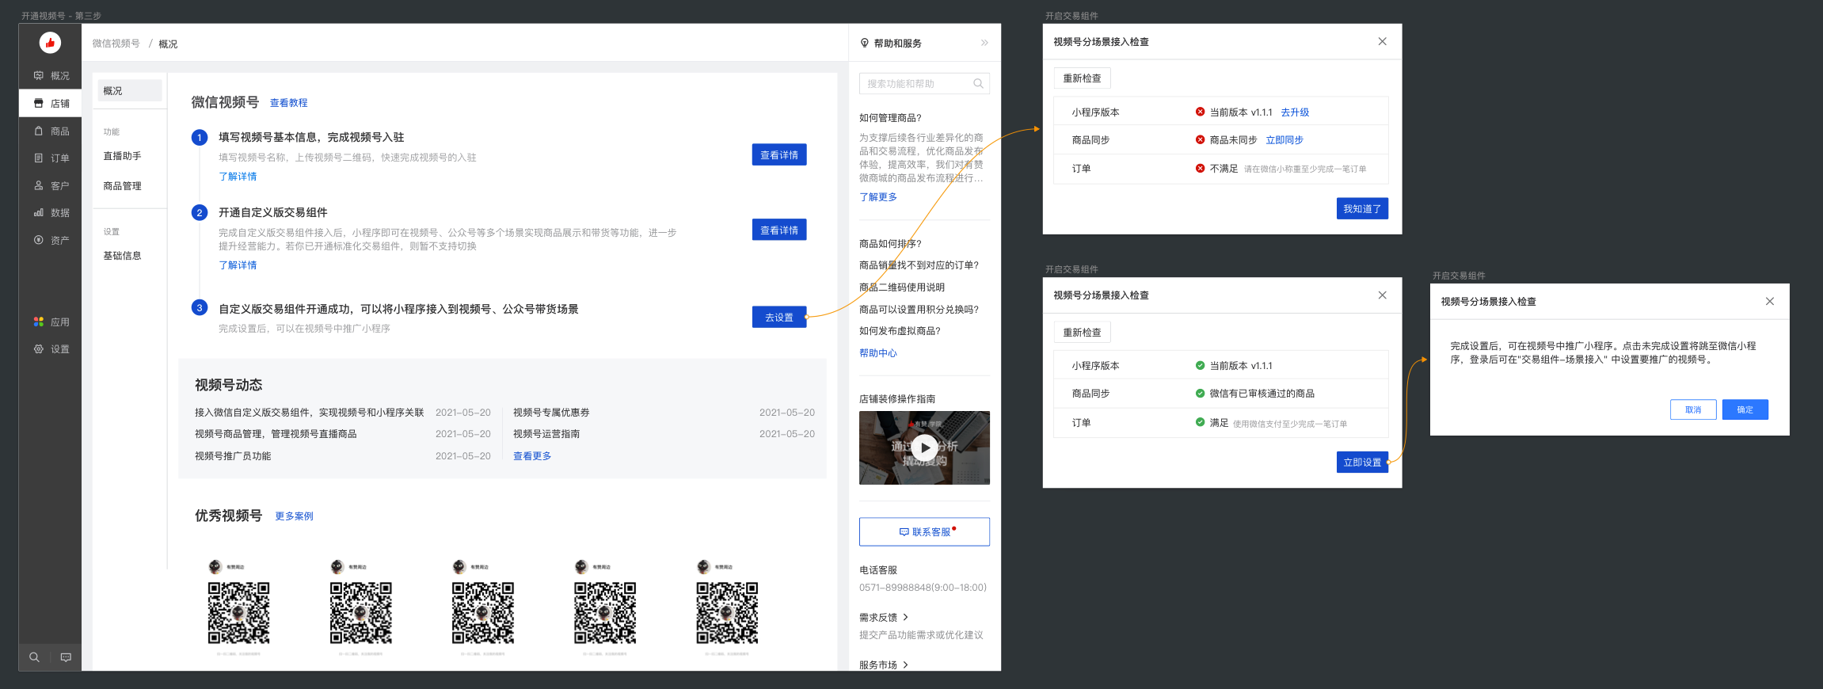Expand 需求反馈 arrow

tap(905, 617)
